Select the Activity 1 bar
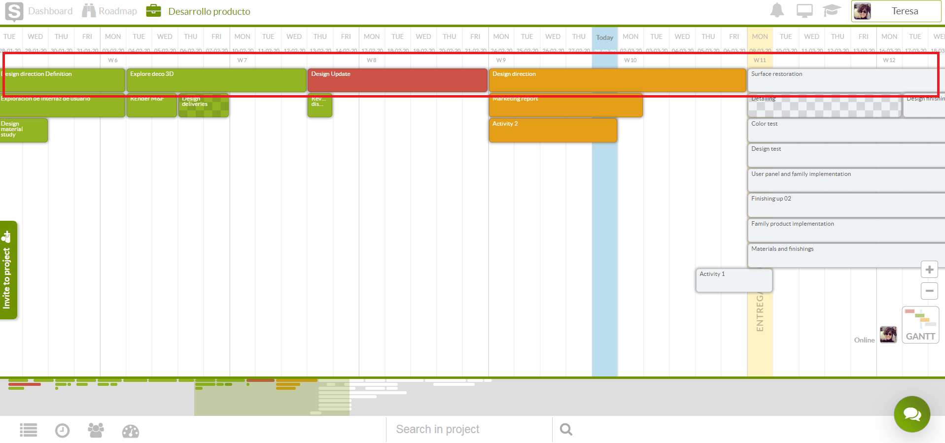Screen dimensions: 945x443 (734, 280)
